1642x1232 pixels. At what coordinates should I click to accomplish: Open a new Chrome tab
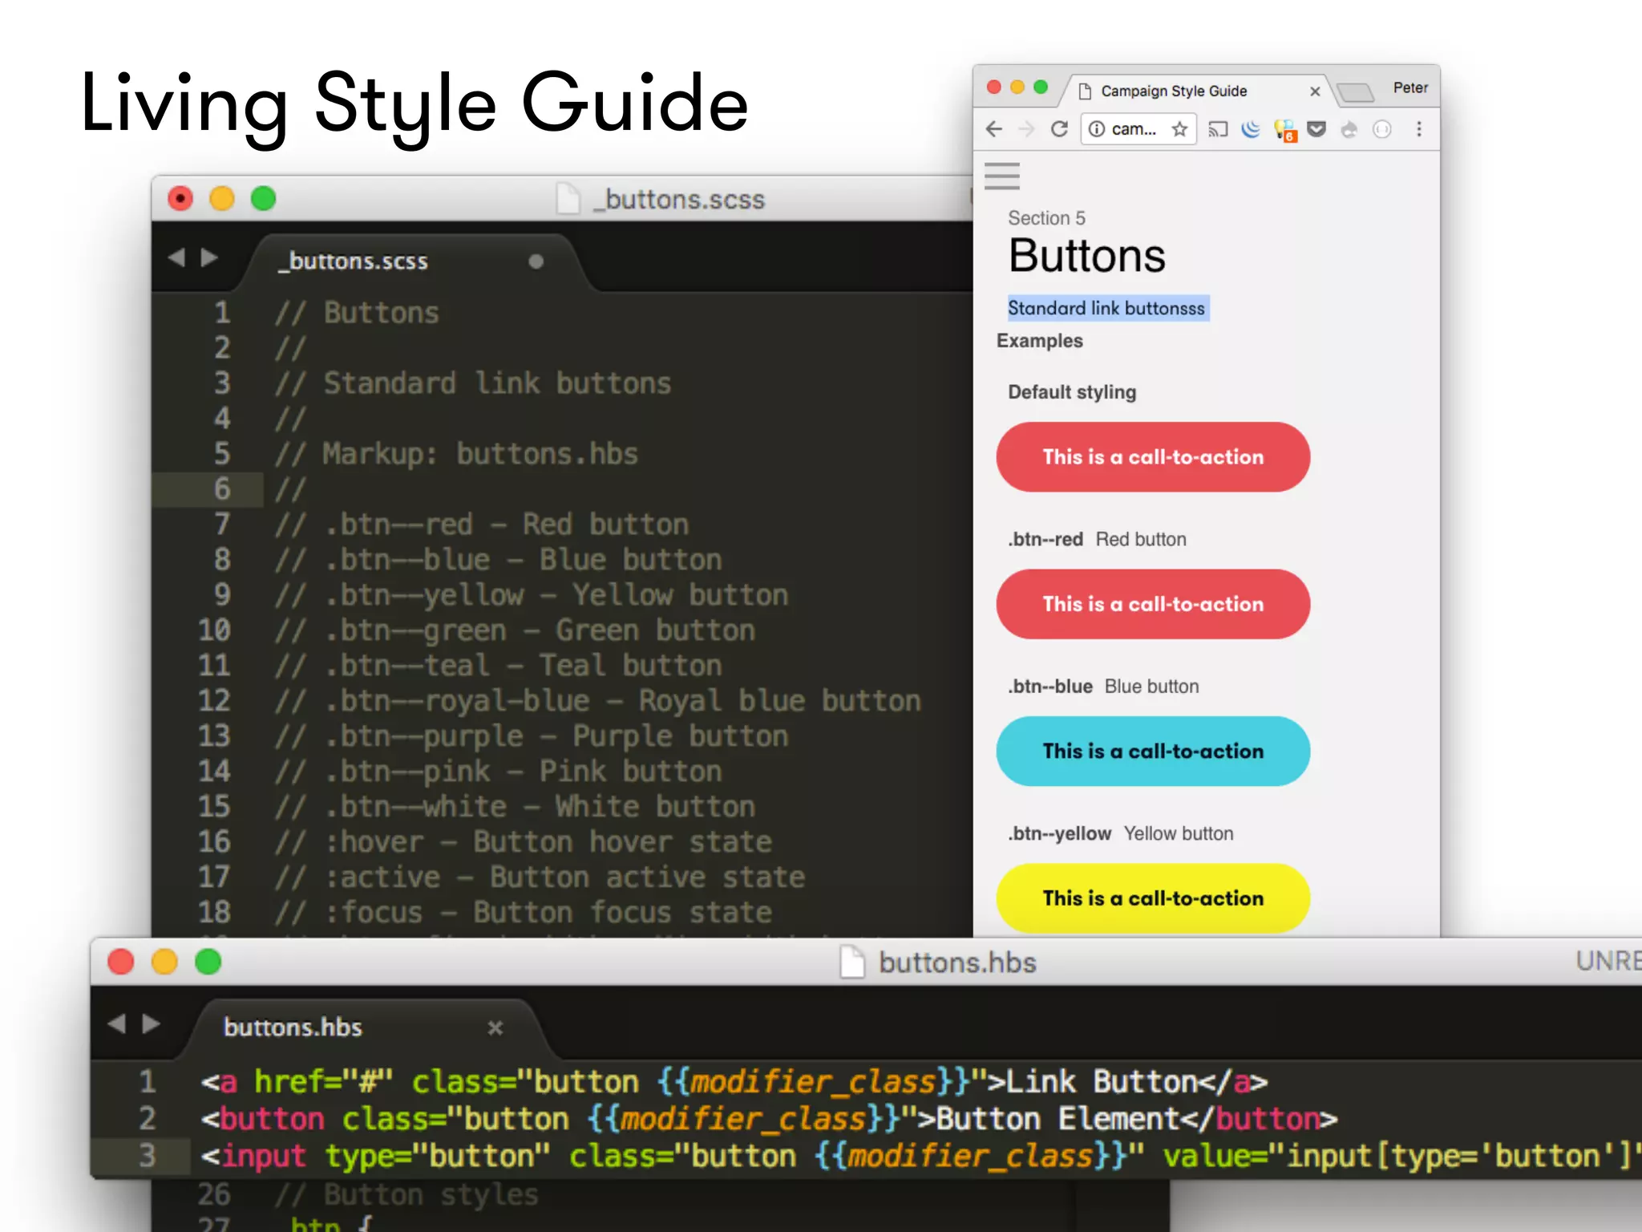pyautogui.click(x=1356, y=93)
